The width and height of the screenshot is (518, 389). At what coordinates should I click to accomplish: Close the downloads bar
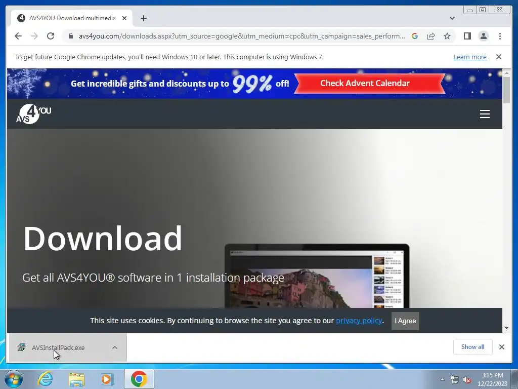501,347
